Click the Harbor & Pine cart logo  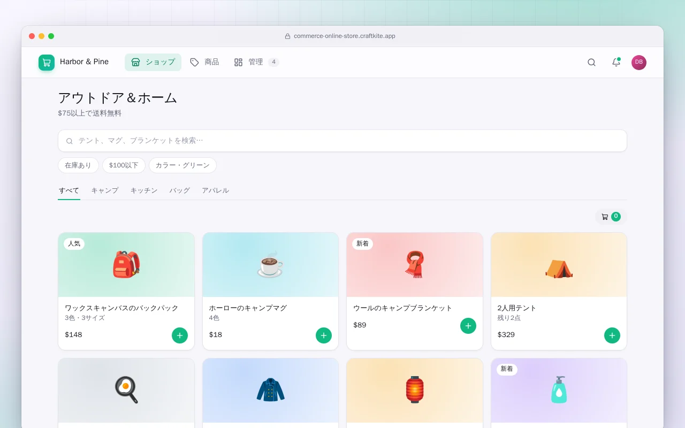pos(47,62)
